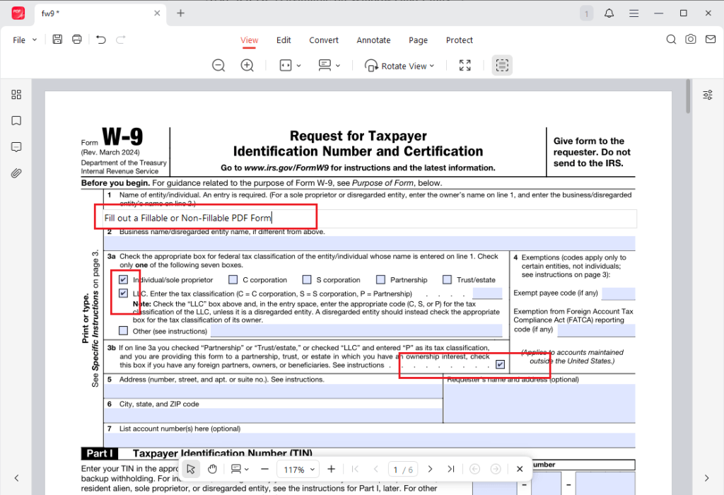This screenshot has height=495, width=724.
Task: Expand Rotate View options
Action: pyautogui.click(x=432, y=66)
